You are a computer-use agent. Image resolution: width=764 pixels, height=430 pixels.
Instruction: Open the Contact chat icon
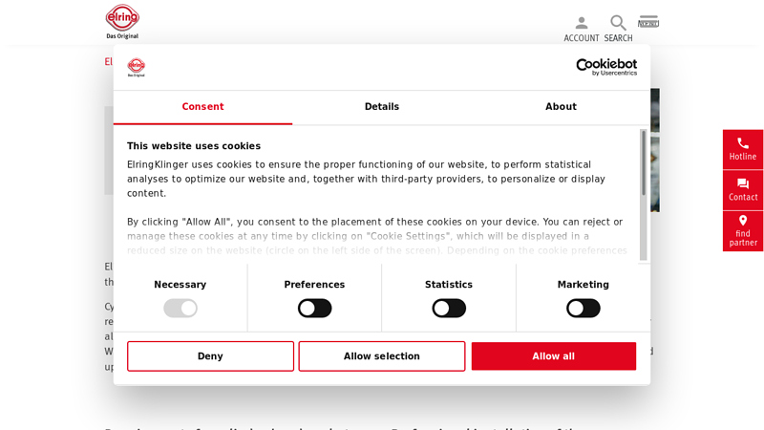coord(743,183)
